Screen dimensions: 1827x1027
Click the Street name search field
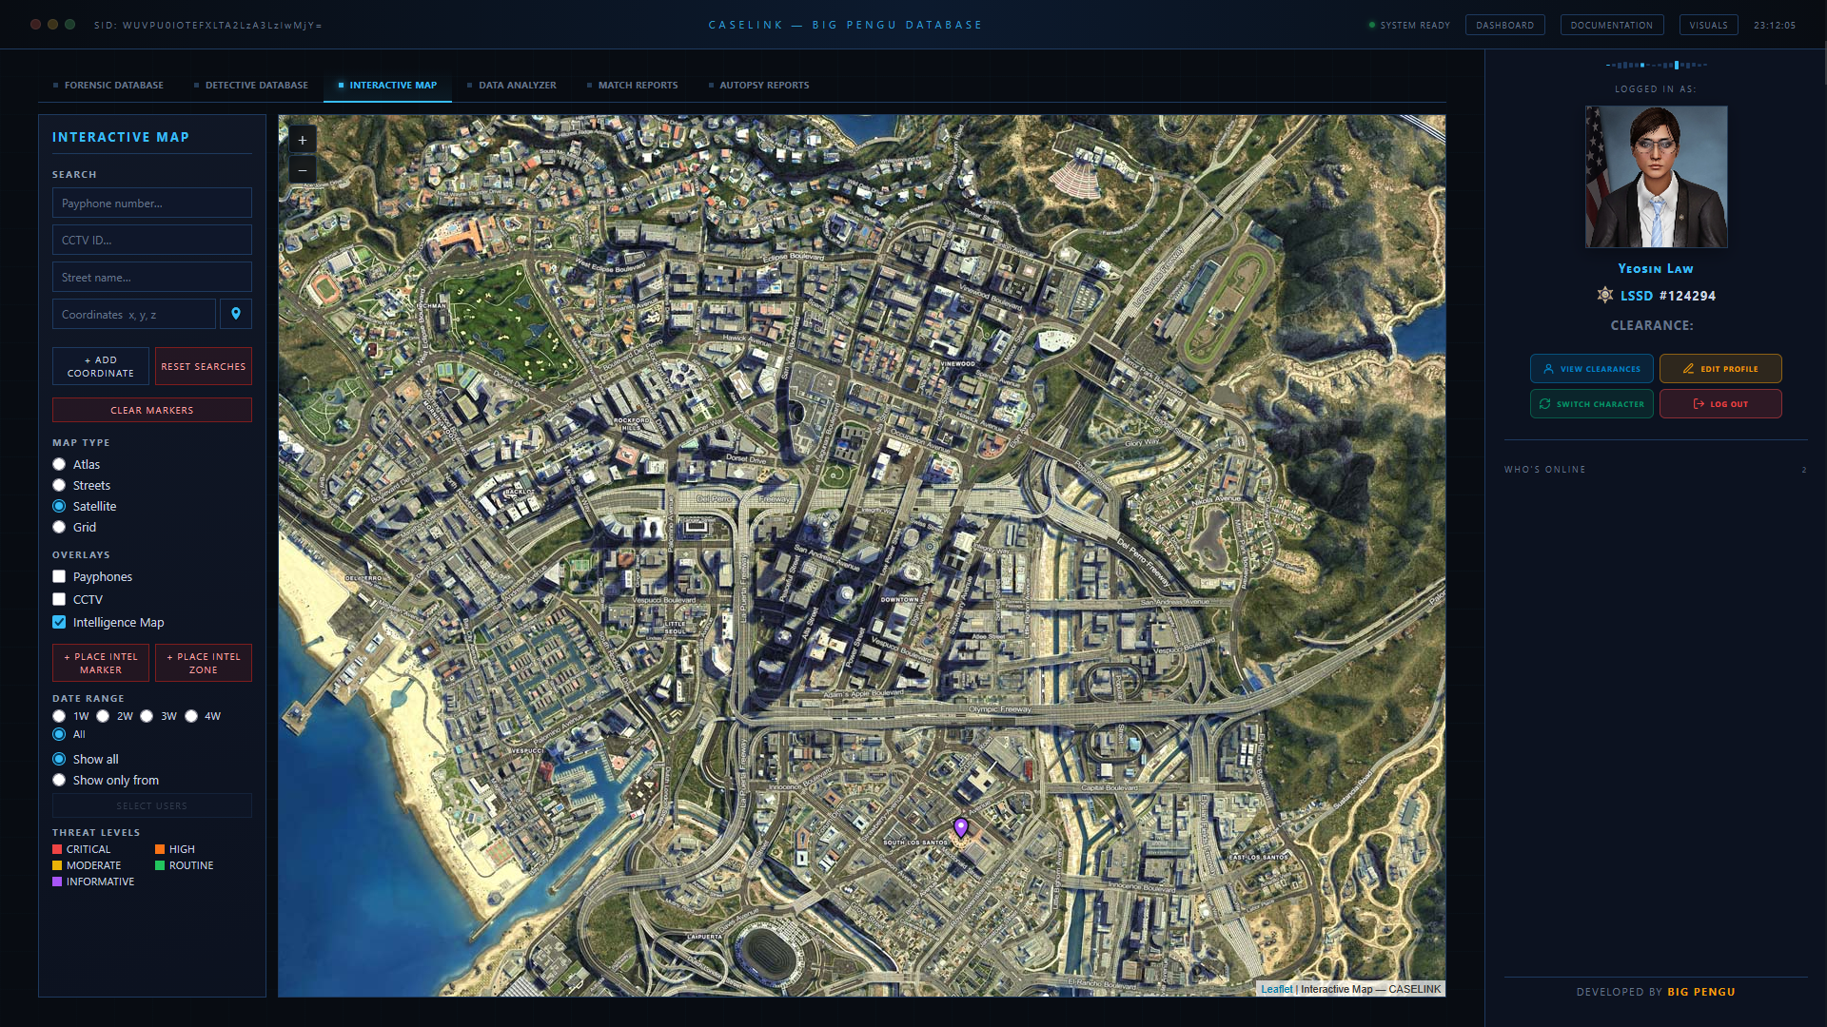click(x=152, y=277)
